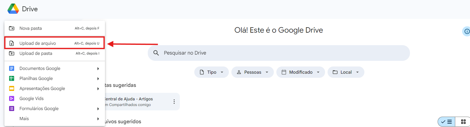Click the Google Forms icon

pyautogui.click(x=12, y=108)
